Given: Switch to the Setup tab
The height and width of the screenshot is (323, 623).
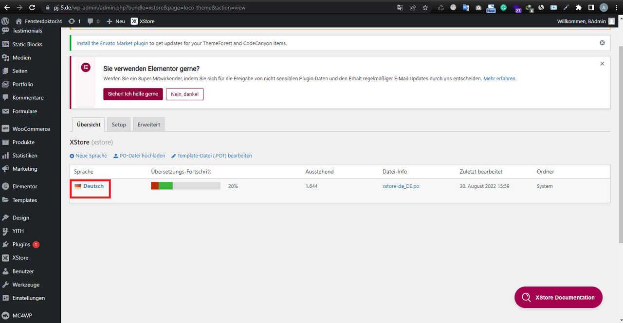Looking at the screenshot, I should coord(119,125).
